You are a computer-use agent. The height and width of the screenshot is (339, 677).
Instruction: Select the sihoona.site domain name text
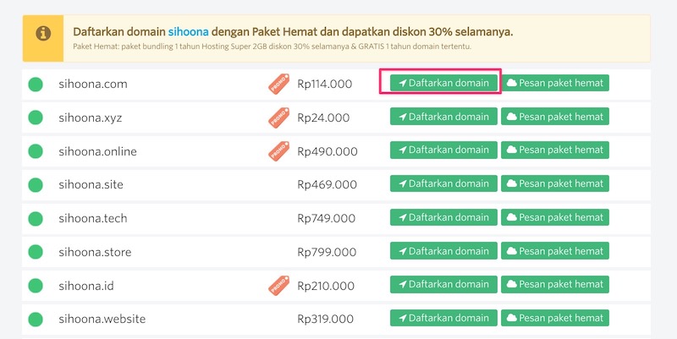[91, 184]
